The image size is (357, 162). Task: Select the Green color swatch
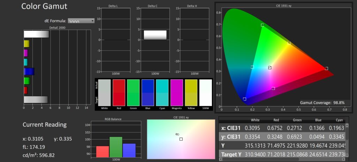point(133,94)
